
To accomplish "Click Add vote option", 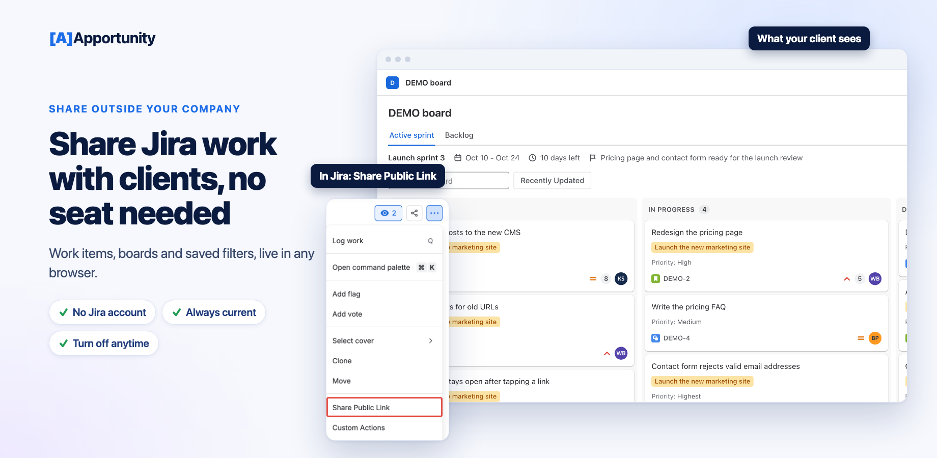I will [384, 314].
